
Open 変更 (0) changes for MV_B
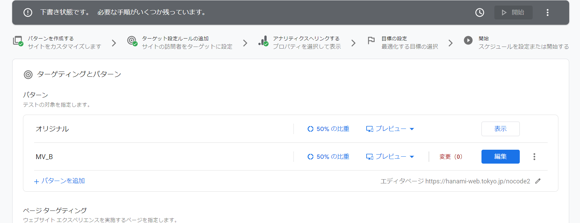450,157
